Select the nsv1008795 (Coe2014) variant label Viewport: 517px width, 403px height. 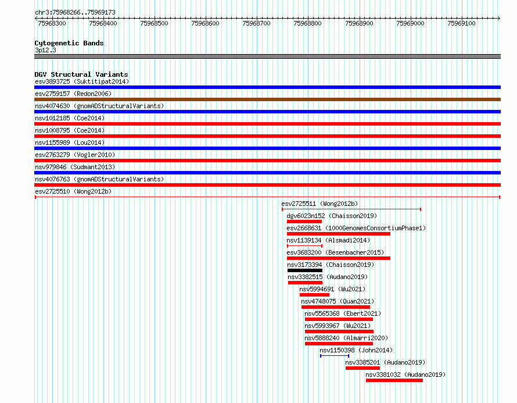(70, 130)
